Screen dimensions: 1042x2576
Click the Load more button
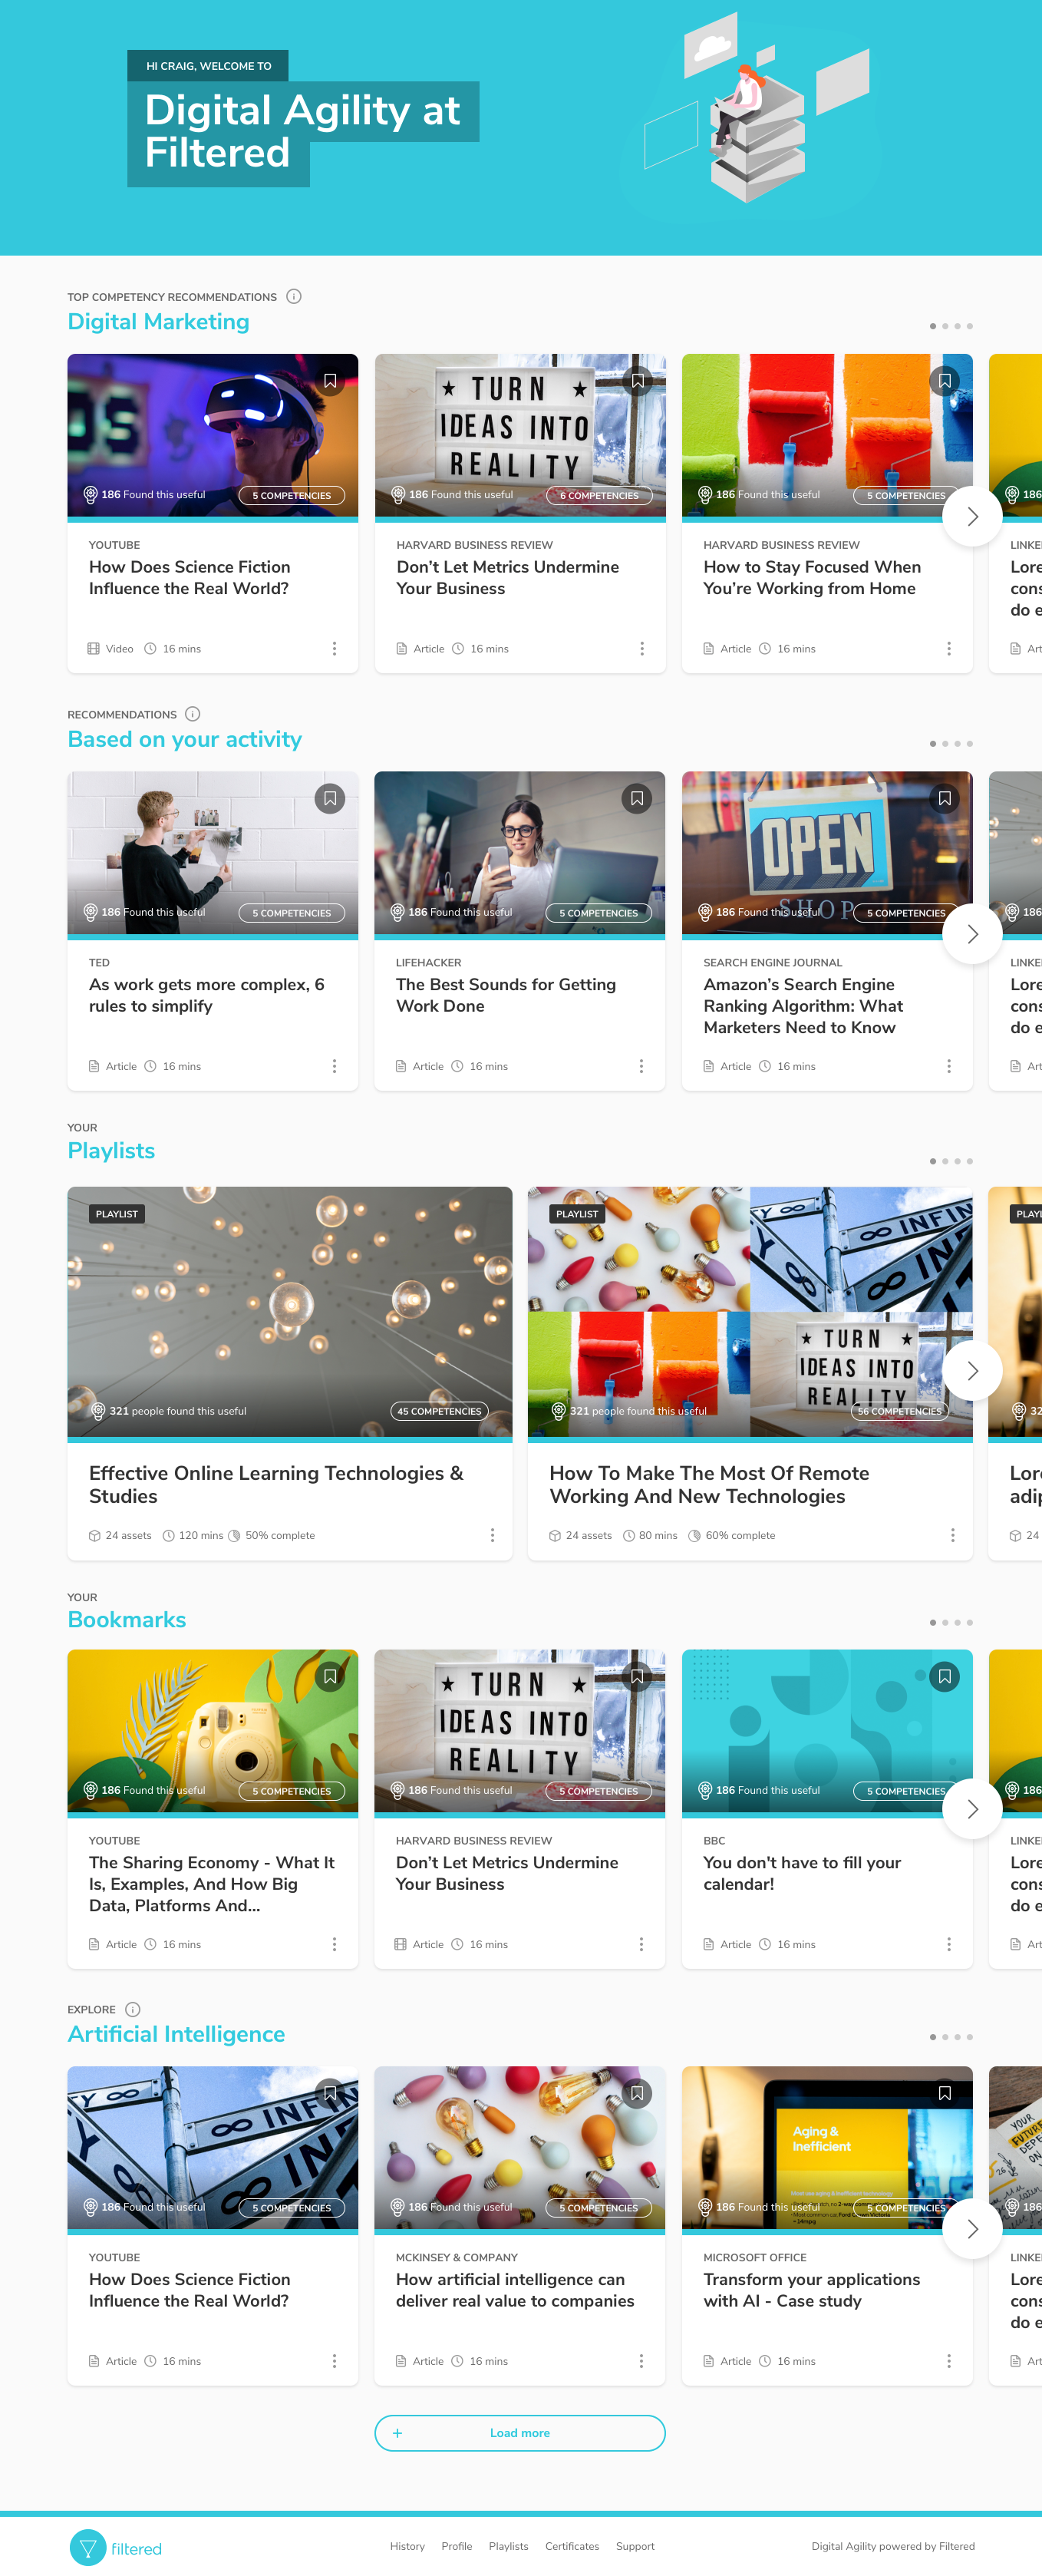click(520, 2433)
